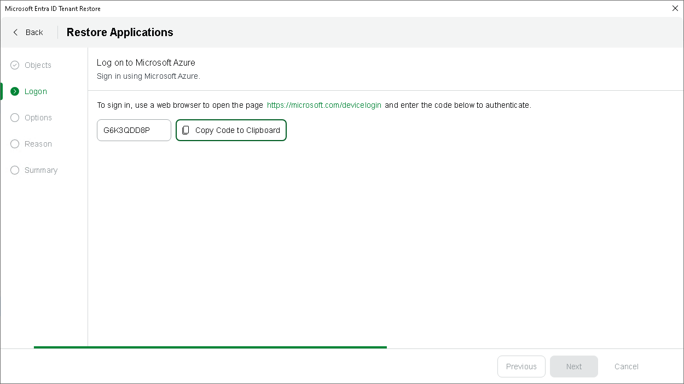Select the Logon wizard step

click(36, 91)
